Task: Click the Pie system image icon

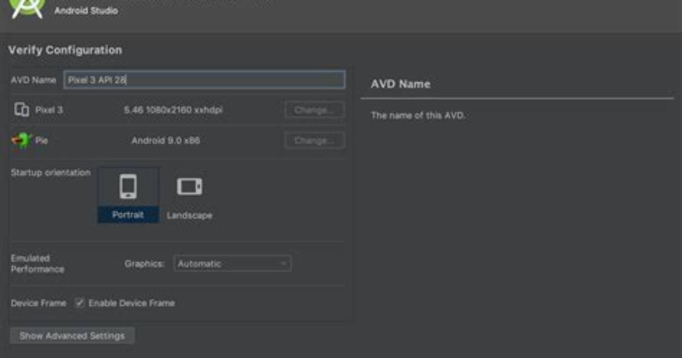Action: [21, 140]
